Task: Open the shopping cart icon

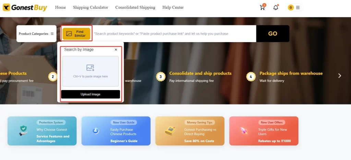Action: click(x=262, y=8)
